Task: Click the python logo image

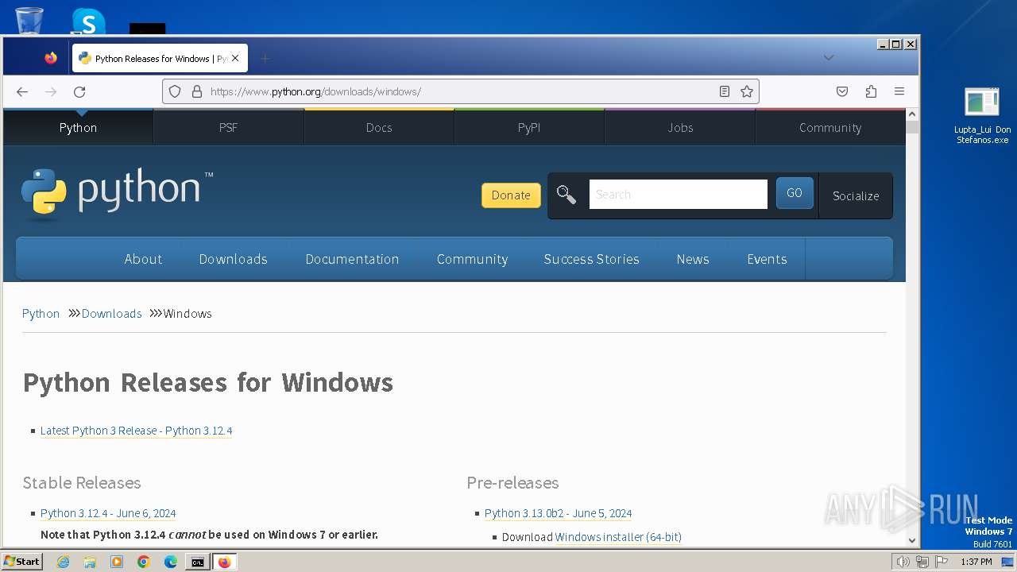Action: click(x=118, y=193)
